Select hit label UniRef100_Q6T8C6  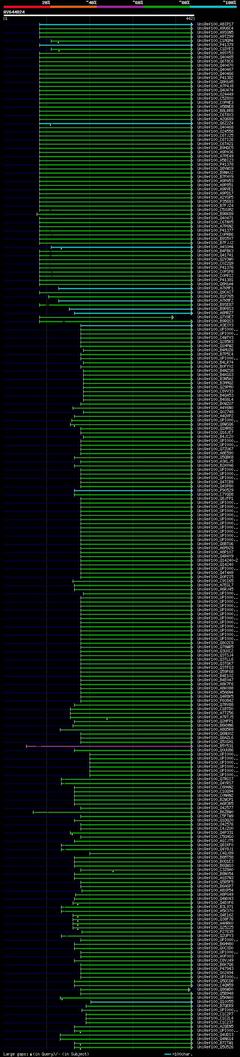coord(215,61)
